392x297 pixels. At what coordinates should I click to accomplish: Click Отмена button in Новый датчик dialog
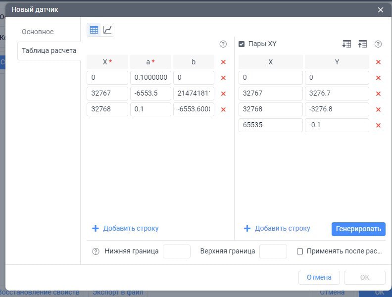319,278
